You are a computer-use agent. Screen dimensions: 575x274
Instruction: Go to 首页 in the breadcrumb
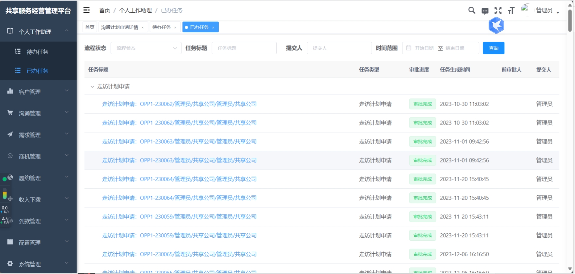[105, 10]
